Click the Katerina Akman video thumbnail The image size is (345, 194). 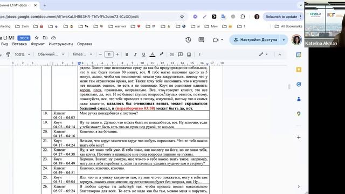325,24
